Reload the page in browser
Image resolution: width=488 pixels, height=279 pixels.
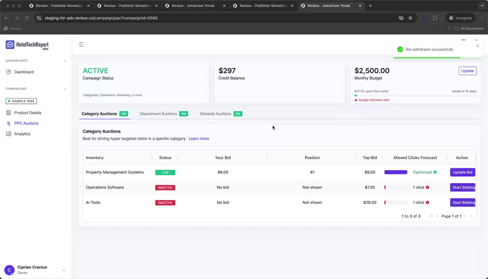pos(27,18)
